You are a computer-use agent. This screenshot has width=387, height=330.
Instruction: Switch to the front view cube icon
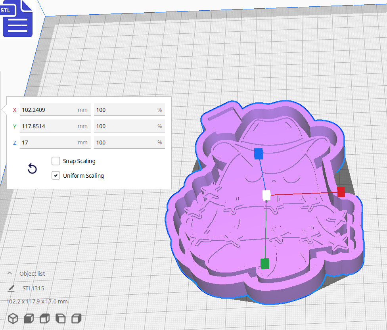pyautogui.click(x=29, y=318)
